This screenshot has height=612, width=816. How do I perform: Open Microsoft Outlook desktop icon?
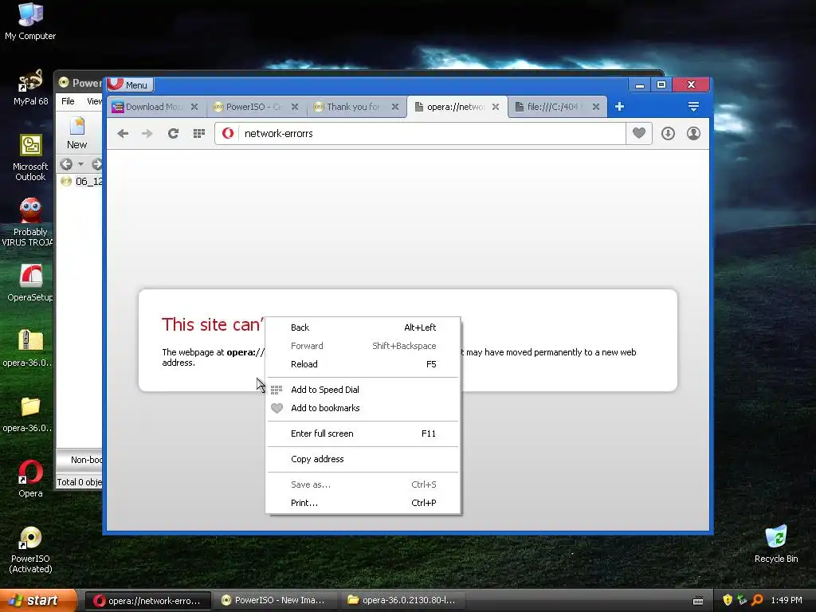coord(30,158)
